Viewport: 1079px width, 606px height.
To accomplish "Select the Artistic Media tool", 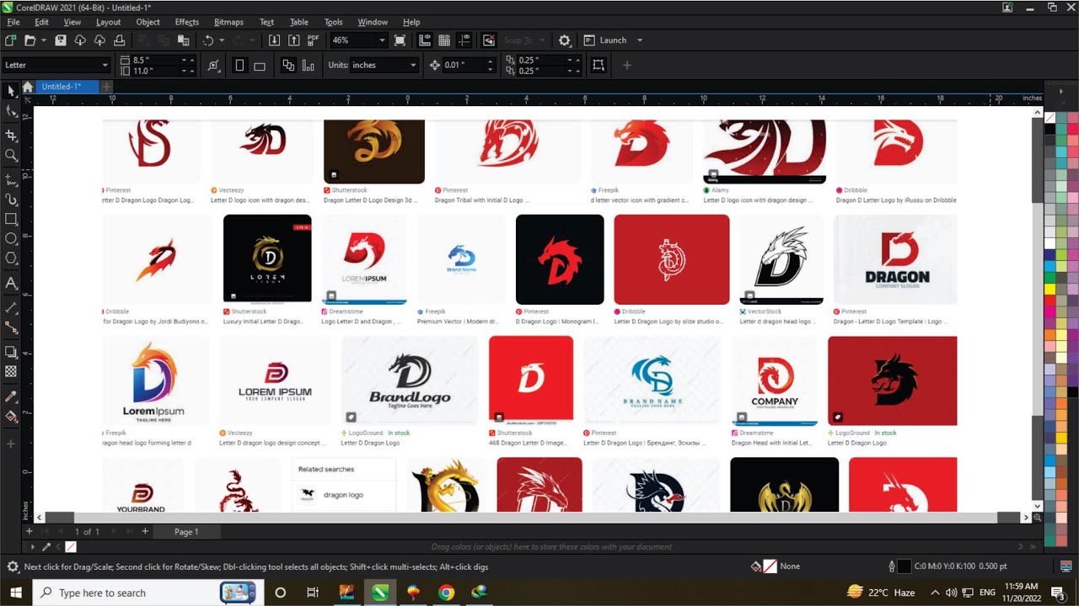I will tap(11, 199).
